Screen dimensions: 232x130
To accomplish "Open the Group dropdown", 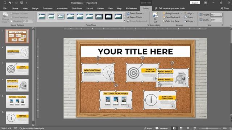I will click(189, 17).
